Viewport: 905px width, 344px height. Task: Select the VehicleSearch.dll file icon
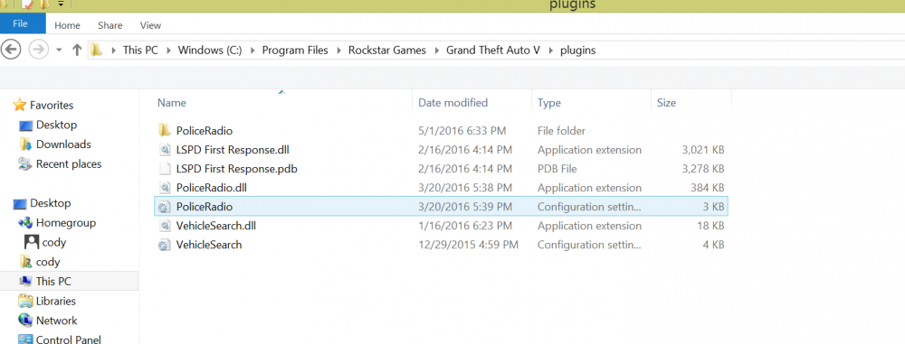click(165, 226)
